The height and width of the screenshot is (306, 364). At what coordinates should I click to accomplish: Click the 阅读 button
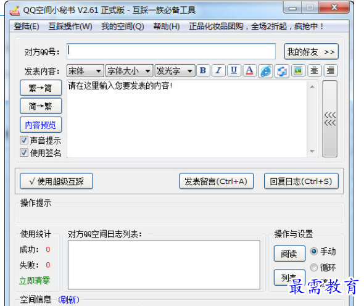289,254
